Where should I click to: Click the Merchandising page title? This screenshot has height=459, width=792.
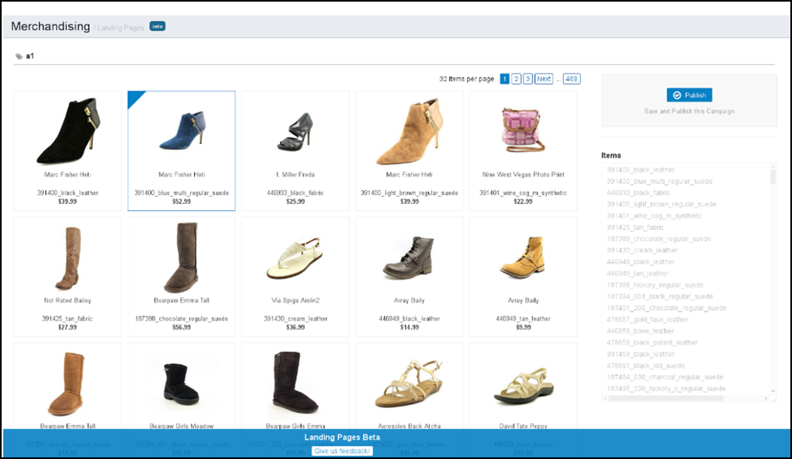coord(50,26)
